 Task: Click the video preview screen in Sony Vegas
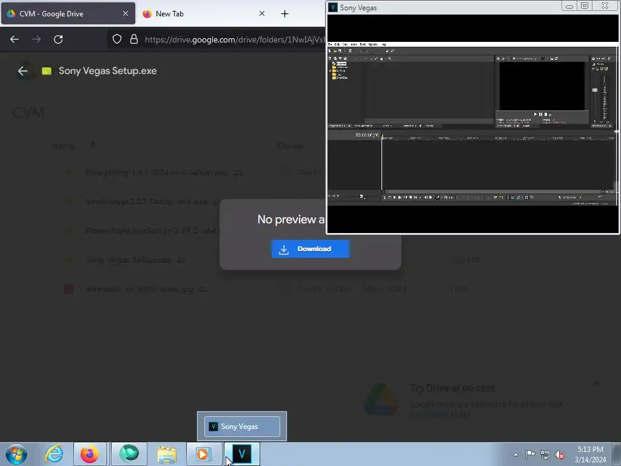[x=542, y=86]
